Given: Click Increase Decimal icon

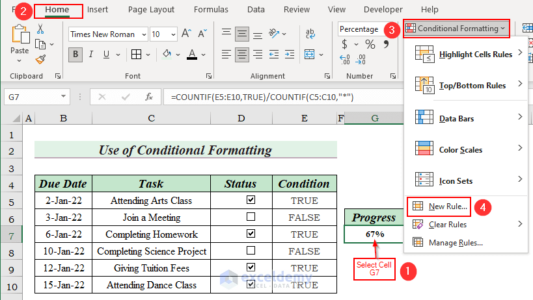Looking at the screenshot, I should (345, 60).
